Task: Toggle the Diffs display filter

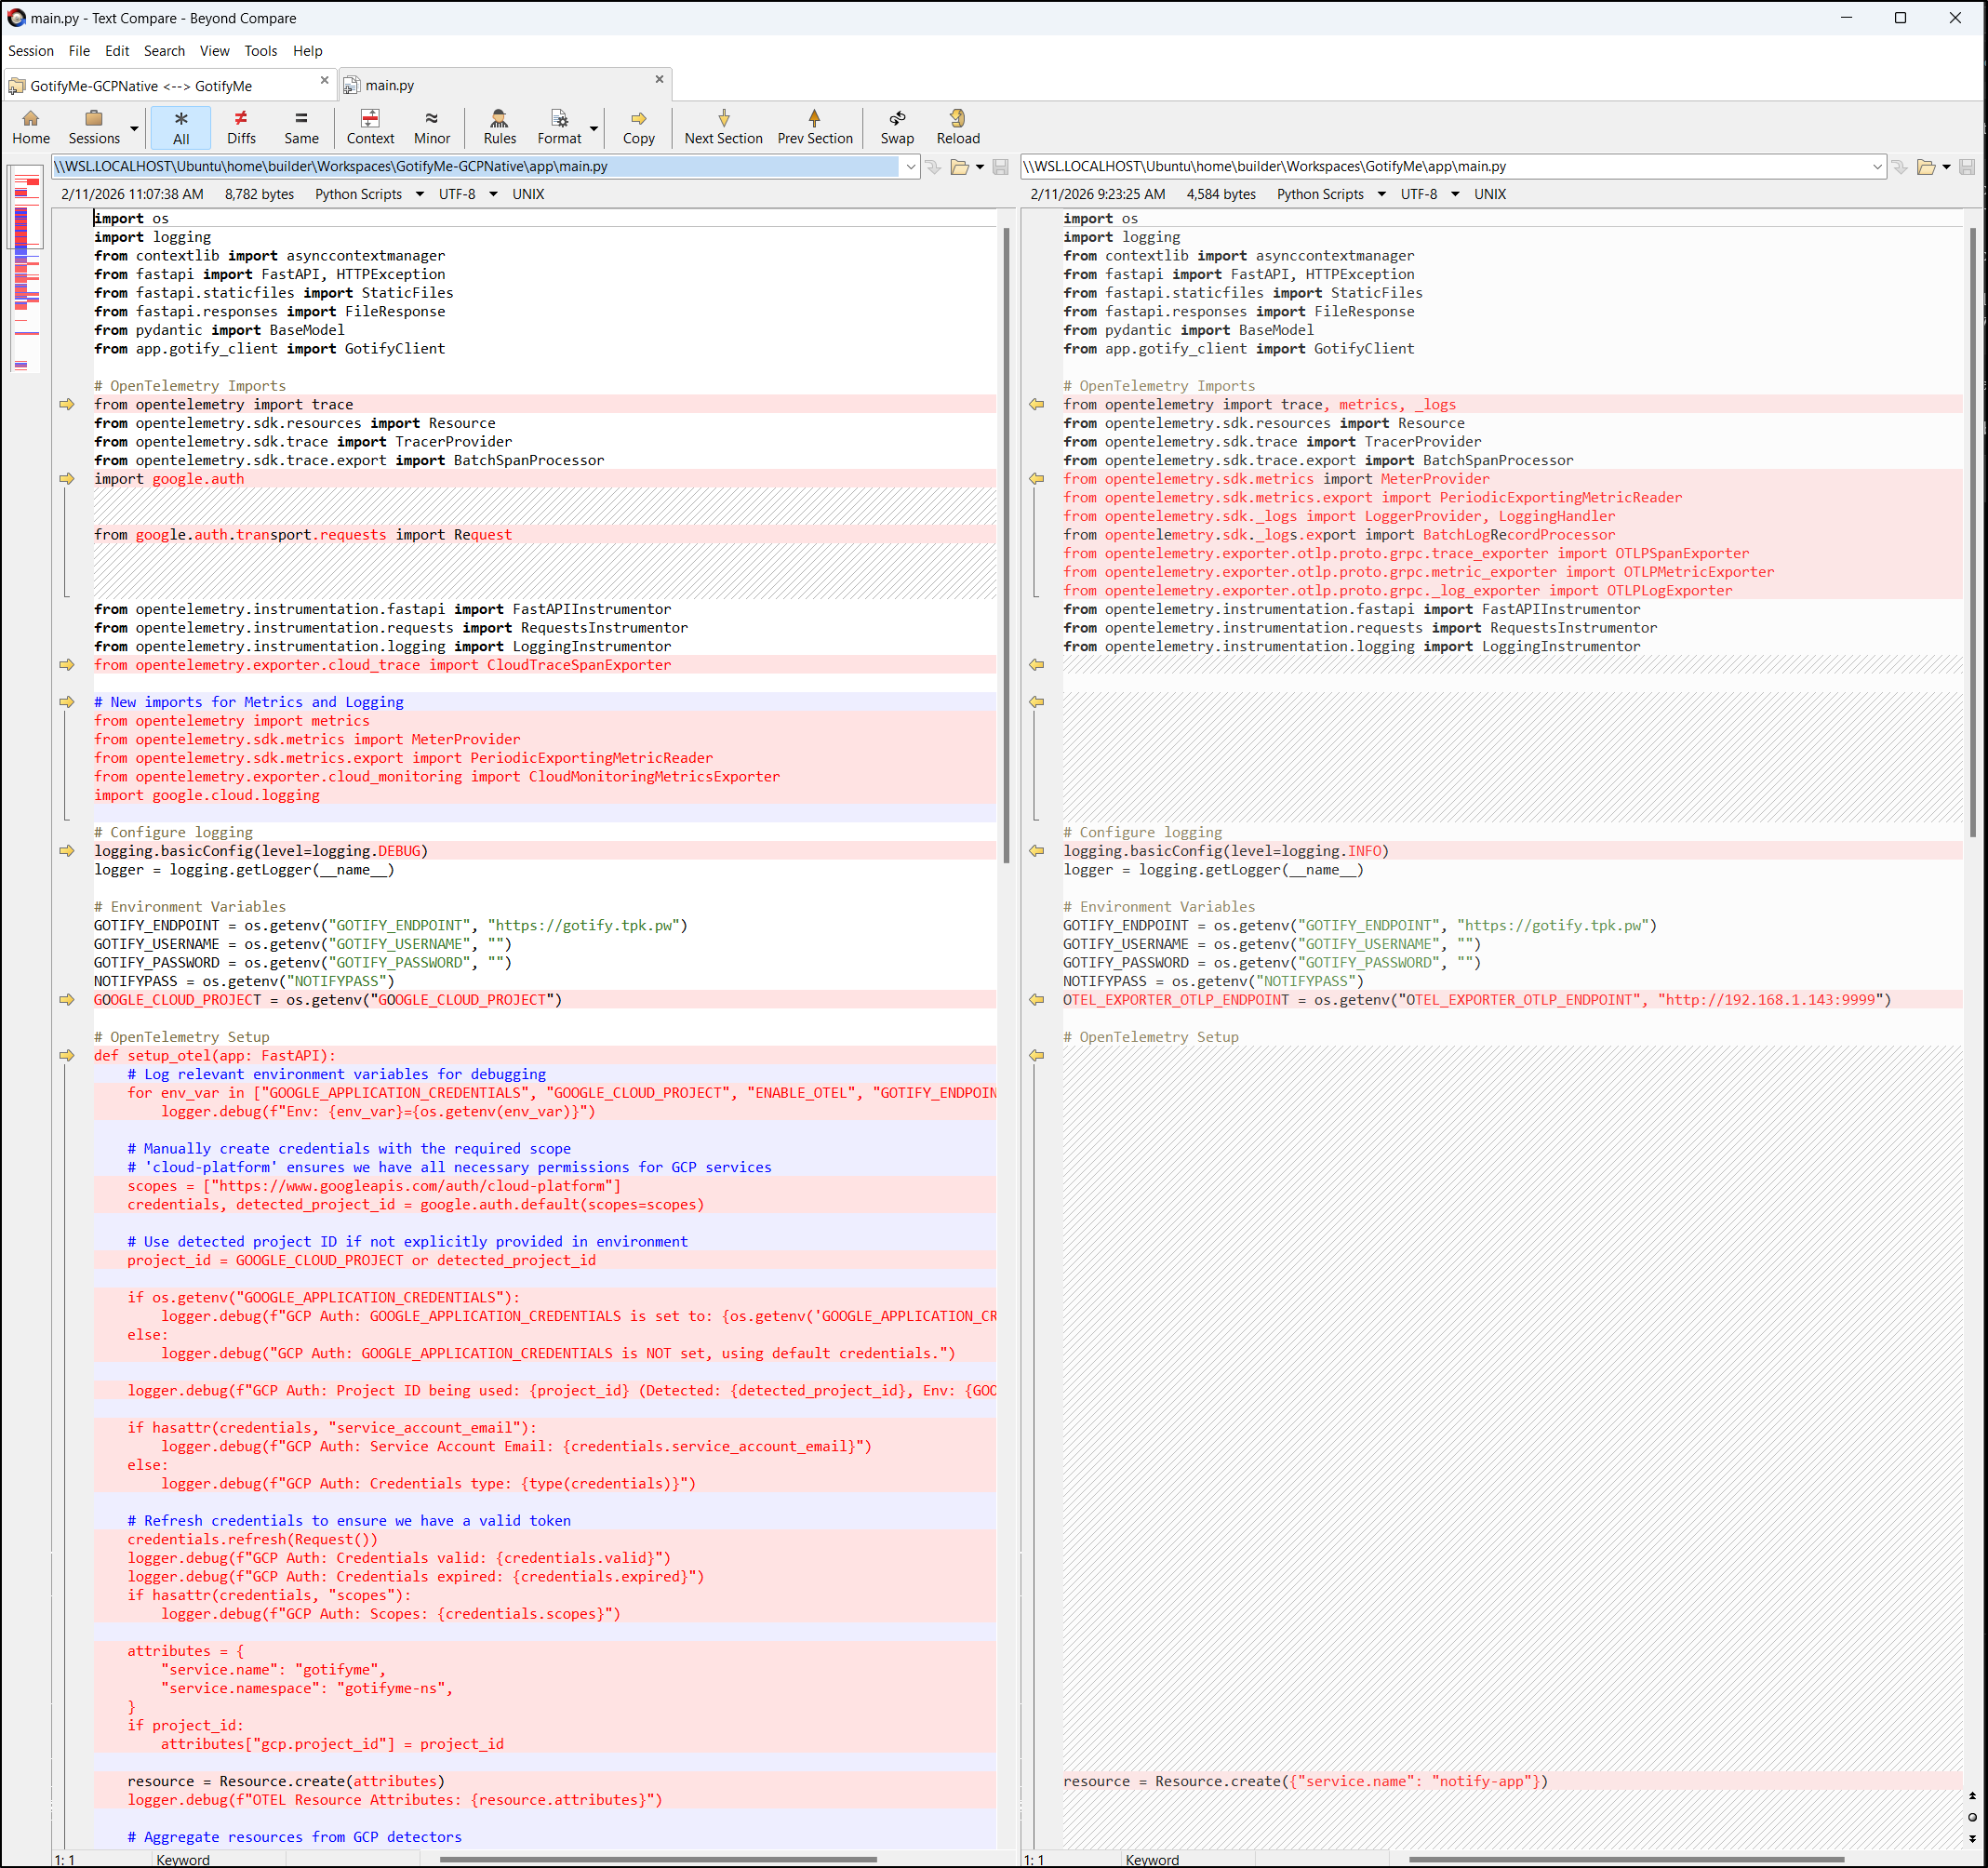Action: tap(241, 127)
